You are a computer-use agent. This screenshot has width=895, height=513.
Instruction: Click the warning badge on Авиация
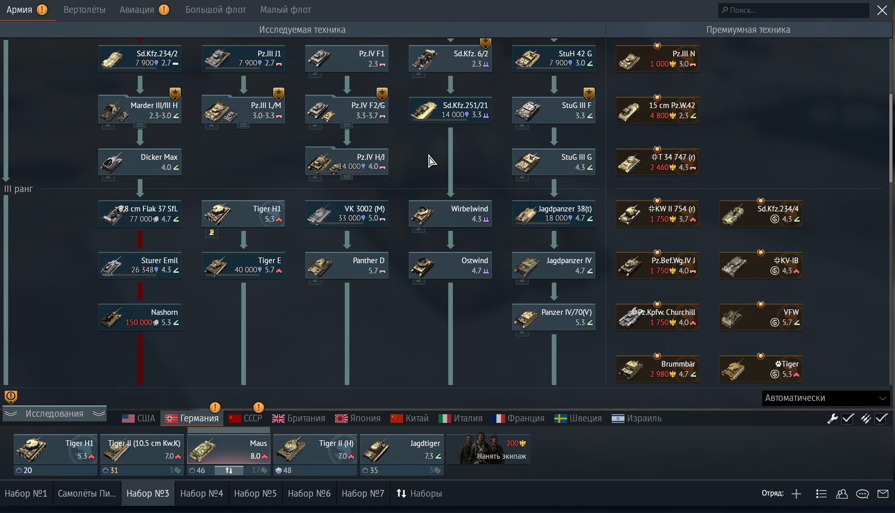coord(164,10)
